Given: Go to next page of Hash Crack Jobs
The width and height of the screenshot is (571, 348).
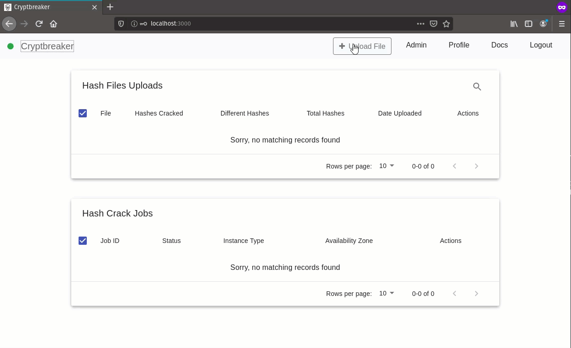Looking at the screenshot, I should pos(476,294).
